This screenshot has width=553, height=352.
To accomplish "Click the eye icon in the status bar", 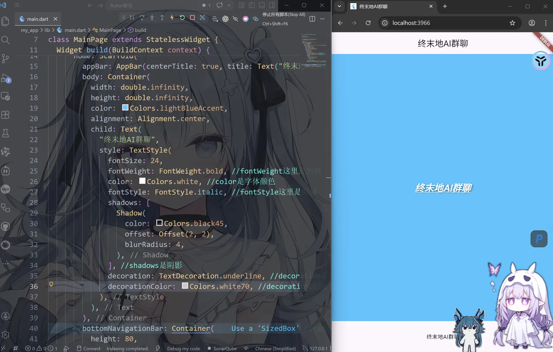I will coord(246,348).
